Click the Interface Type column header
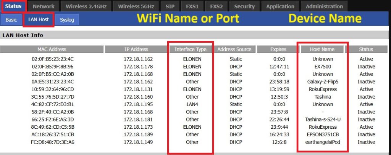The width and height of the screenshot is (391, 155). point(191,49)
